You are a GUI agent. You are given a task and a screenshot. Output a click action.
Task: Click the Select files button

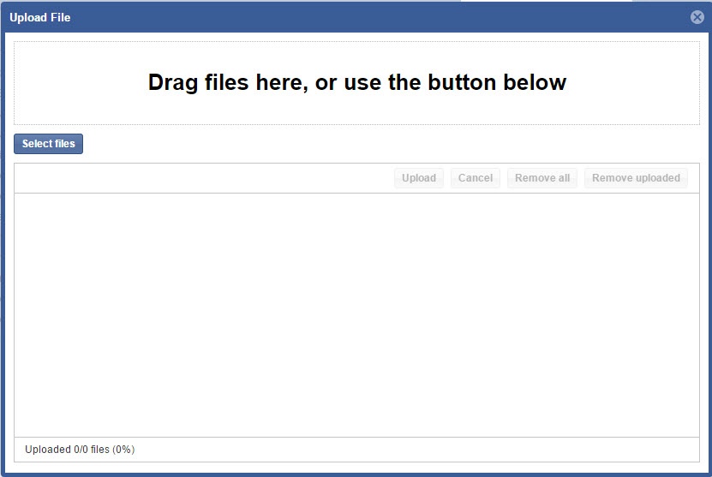tap(48, 144)
